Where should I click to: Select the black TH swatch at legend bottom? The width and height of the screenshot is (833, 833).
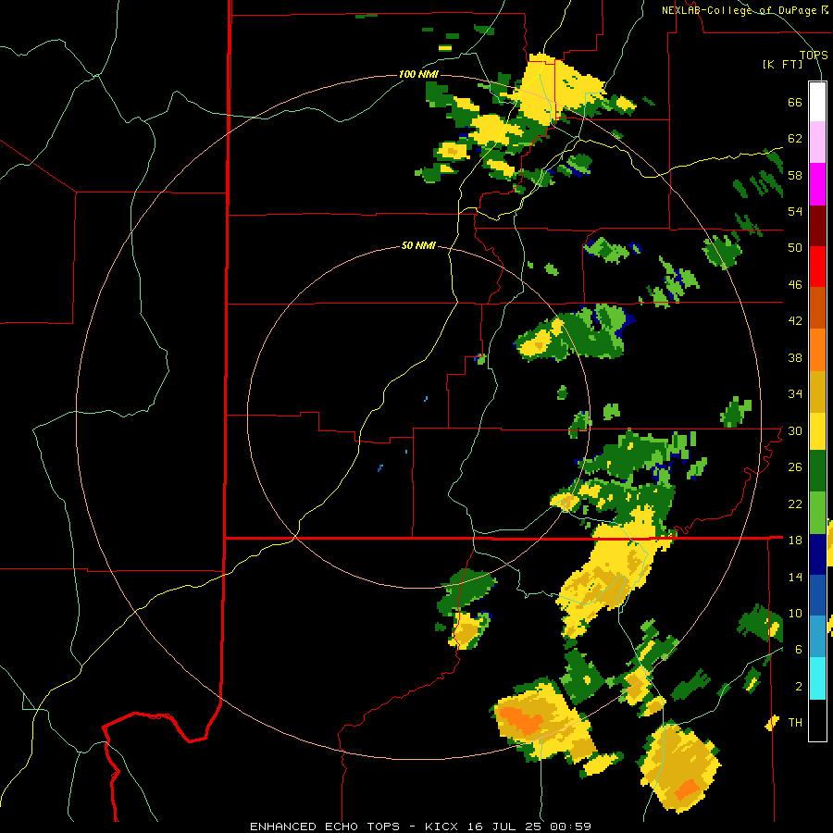pyautogui.click(x=817, y=720)
